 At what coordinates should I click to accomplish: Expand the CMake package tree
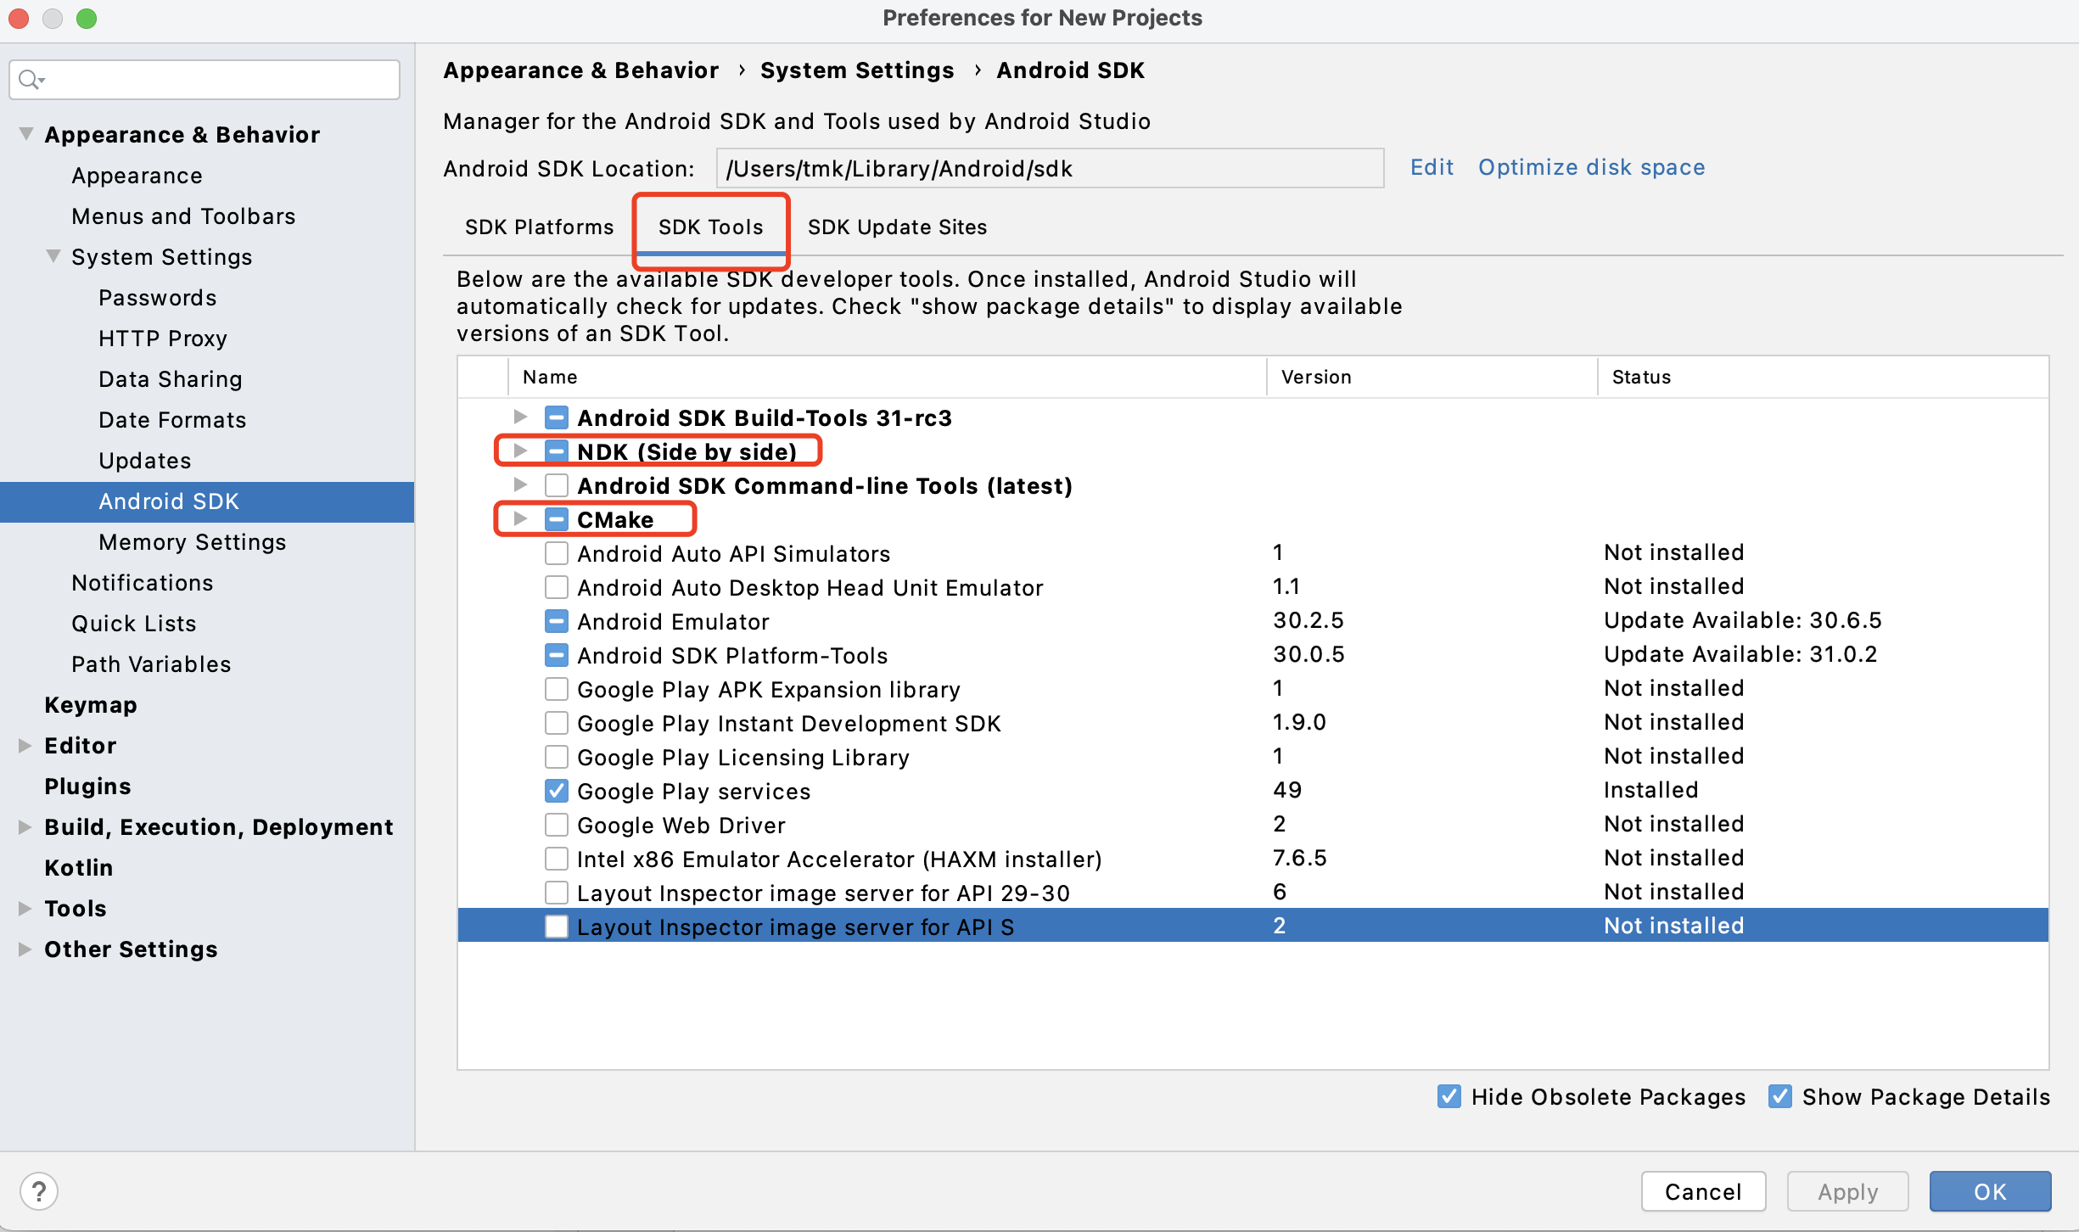pos(520,518)
